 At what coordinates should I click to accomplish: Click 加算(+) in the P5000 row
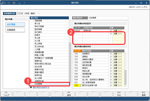118,31
